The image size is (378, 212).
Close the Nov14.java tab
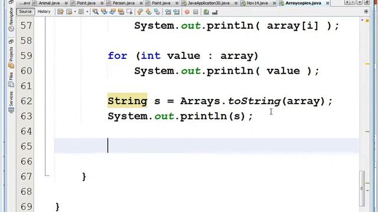(274, 4)
